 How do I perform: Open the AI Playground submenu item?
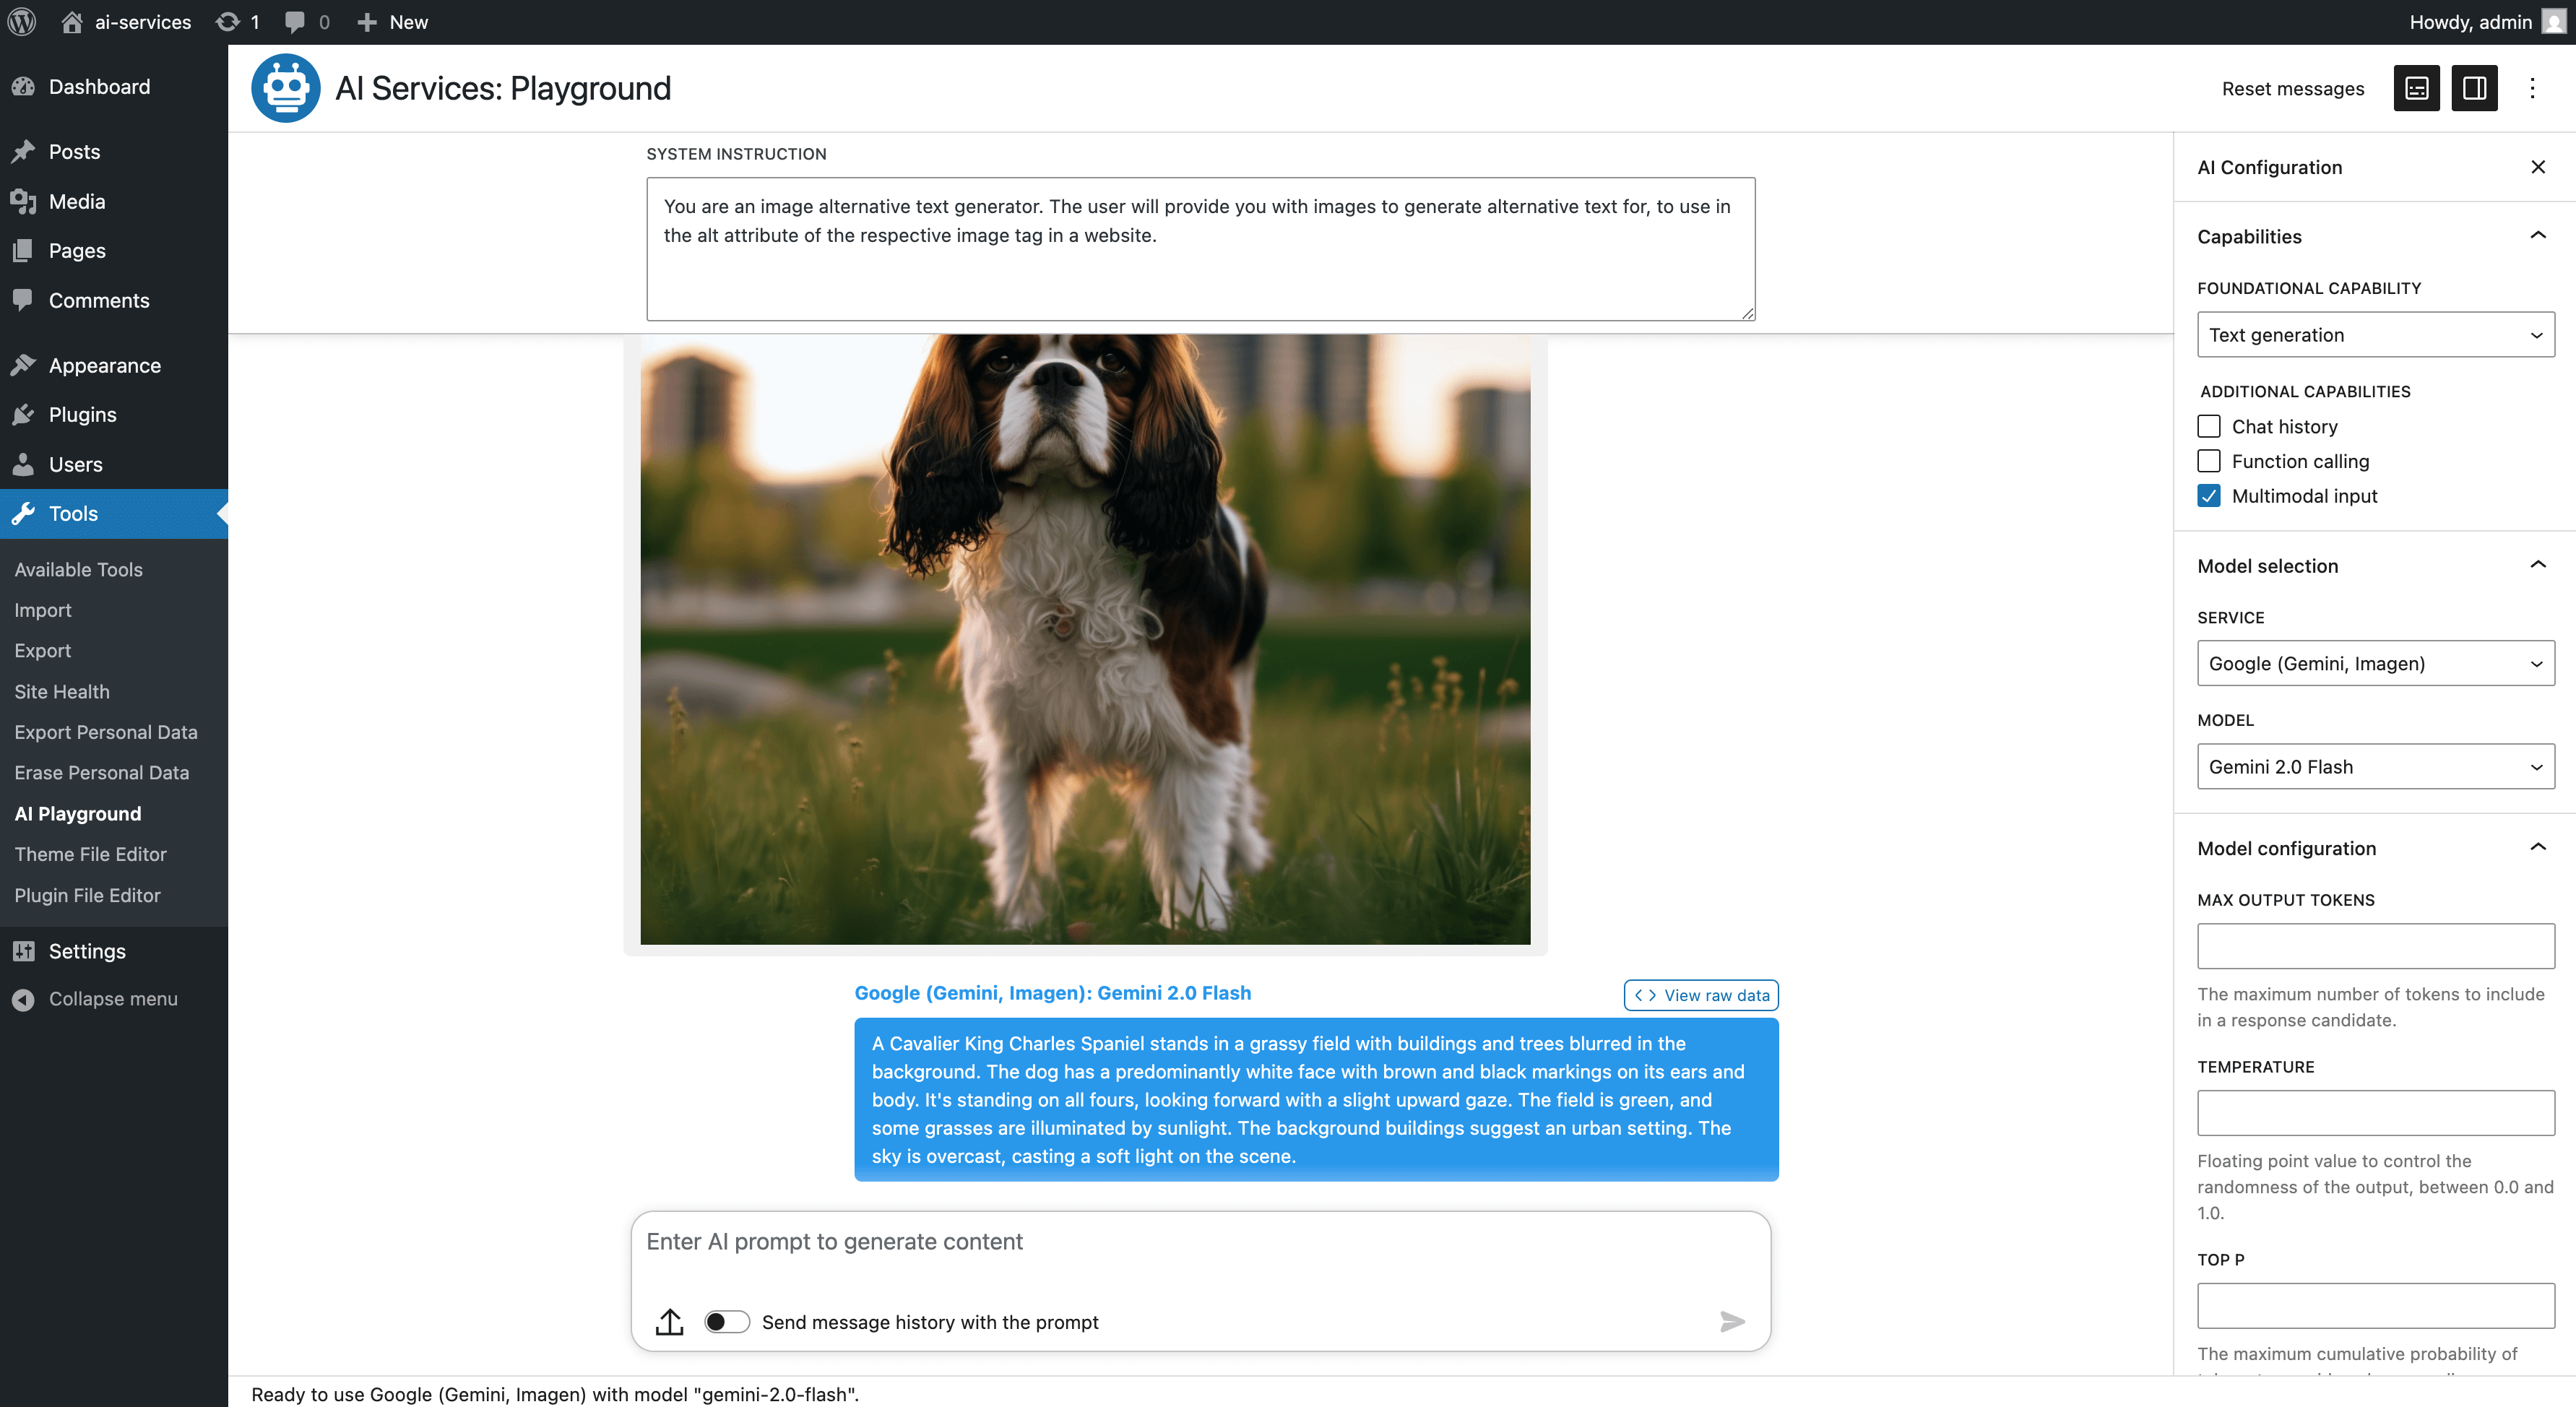click(x=77, y=813)
